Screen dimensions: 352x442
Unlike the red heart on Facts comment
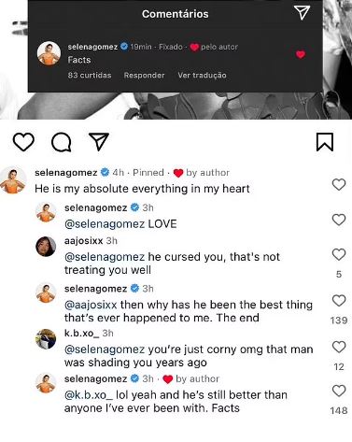(x=301, y=55)
